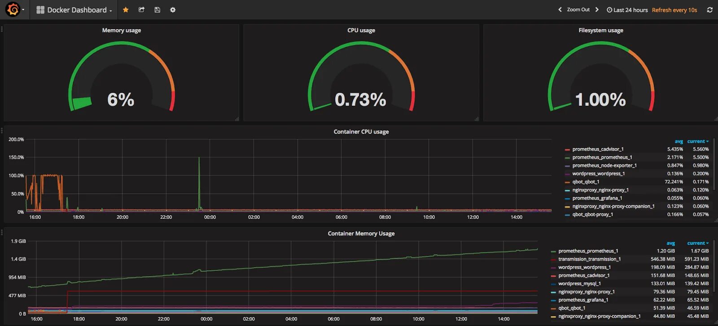Open the Filesystem usage panel title menu
The width and height of the screenshot is (718, 326).
601,30
